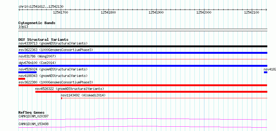276x131 pixels.
Task: Click the thin red nsv1143492 line
Action: (164, 98)
